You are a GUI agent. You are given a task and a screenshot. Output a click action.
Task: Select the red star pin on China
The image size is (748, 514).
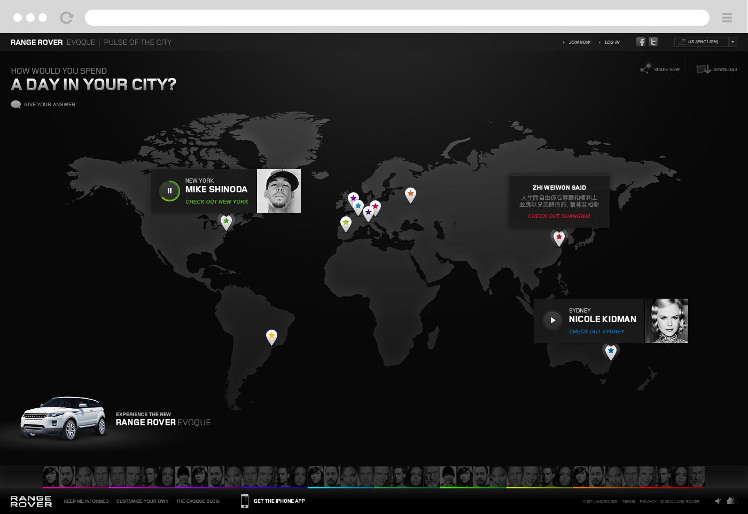coord(559,238)
